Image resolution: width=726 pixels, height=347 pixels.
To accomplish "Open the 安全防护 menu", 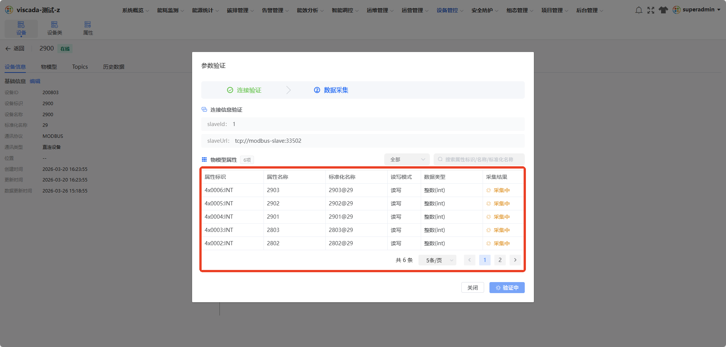I will pos(485,10).
